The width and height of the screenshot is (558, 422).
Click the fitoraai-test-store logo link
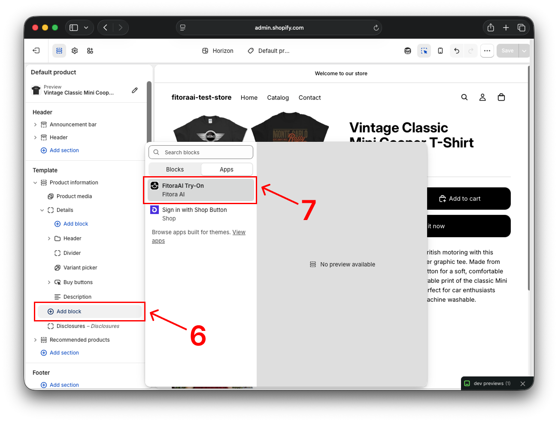click(201, 98)
